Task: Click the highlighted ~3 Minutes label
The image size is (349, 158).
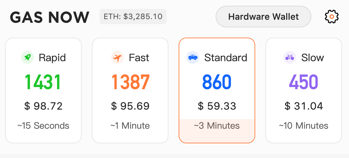Action: pyautogui.click(x=217, y=126)
